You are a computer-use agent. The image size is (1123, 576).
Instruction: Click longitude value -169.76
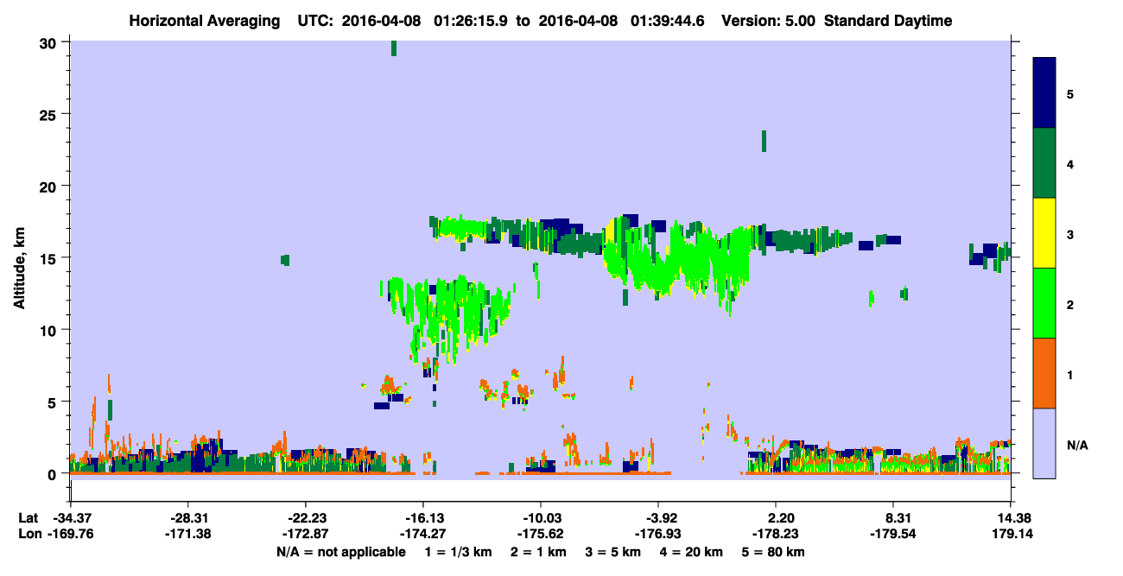tap(70, 535)
